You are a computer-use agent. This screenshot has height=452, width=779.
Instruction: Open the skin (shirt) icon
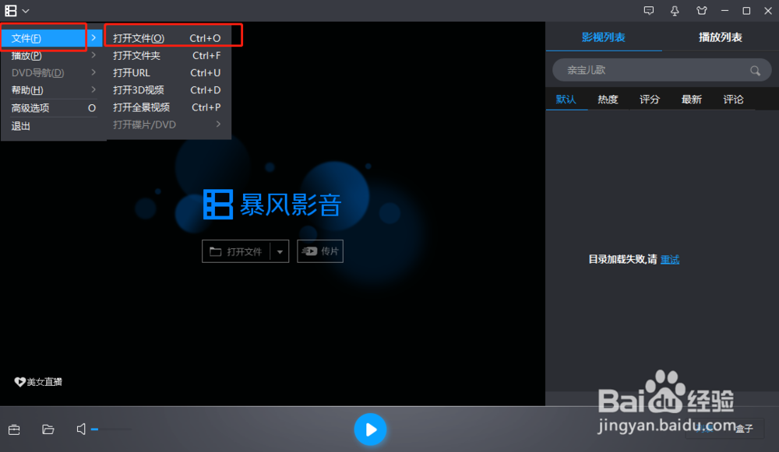[x=702, y=10]
